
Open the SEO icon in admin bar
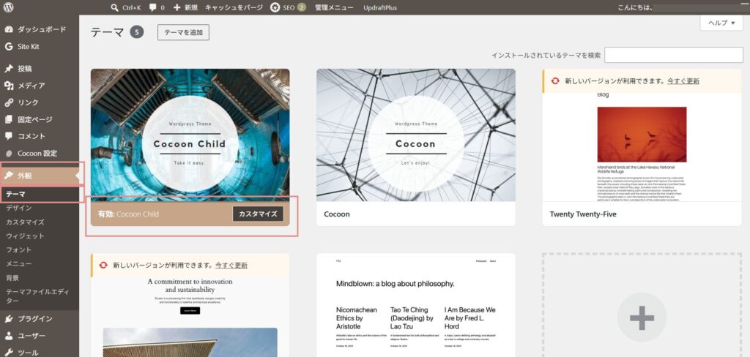coord(275,7)
